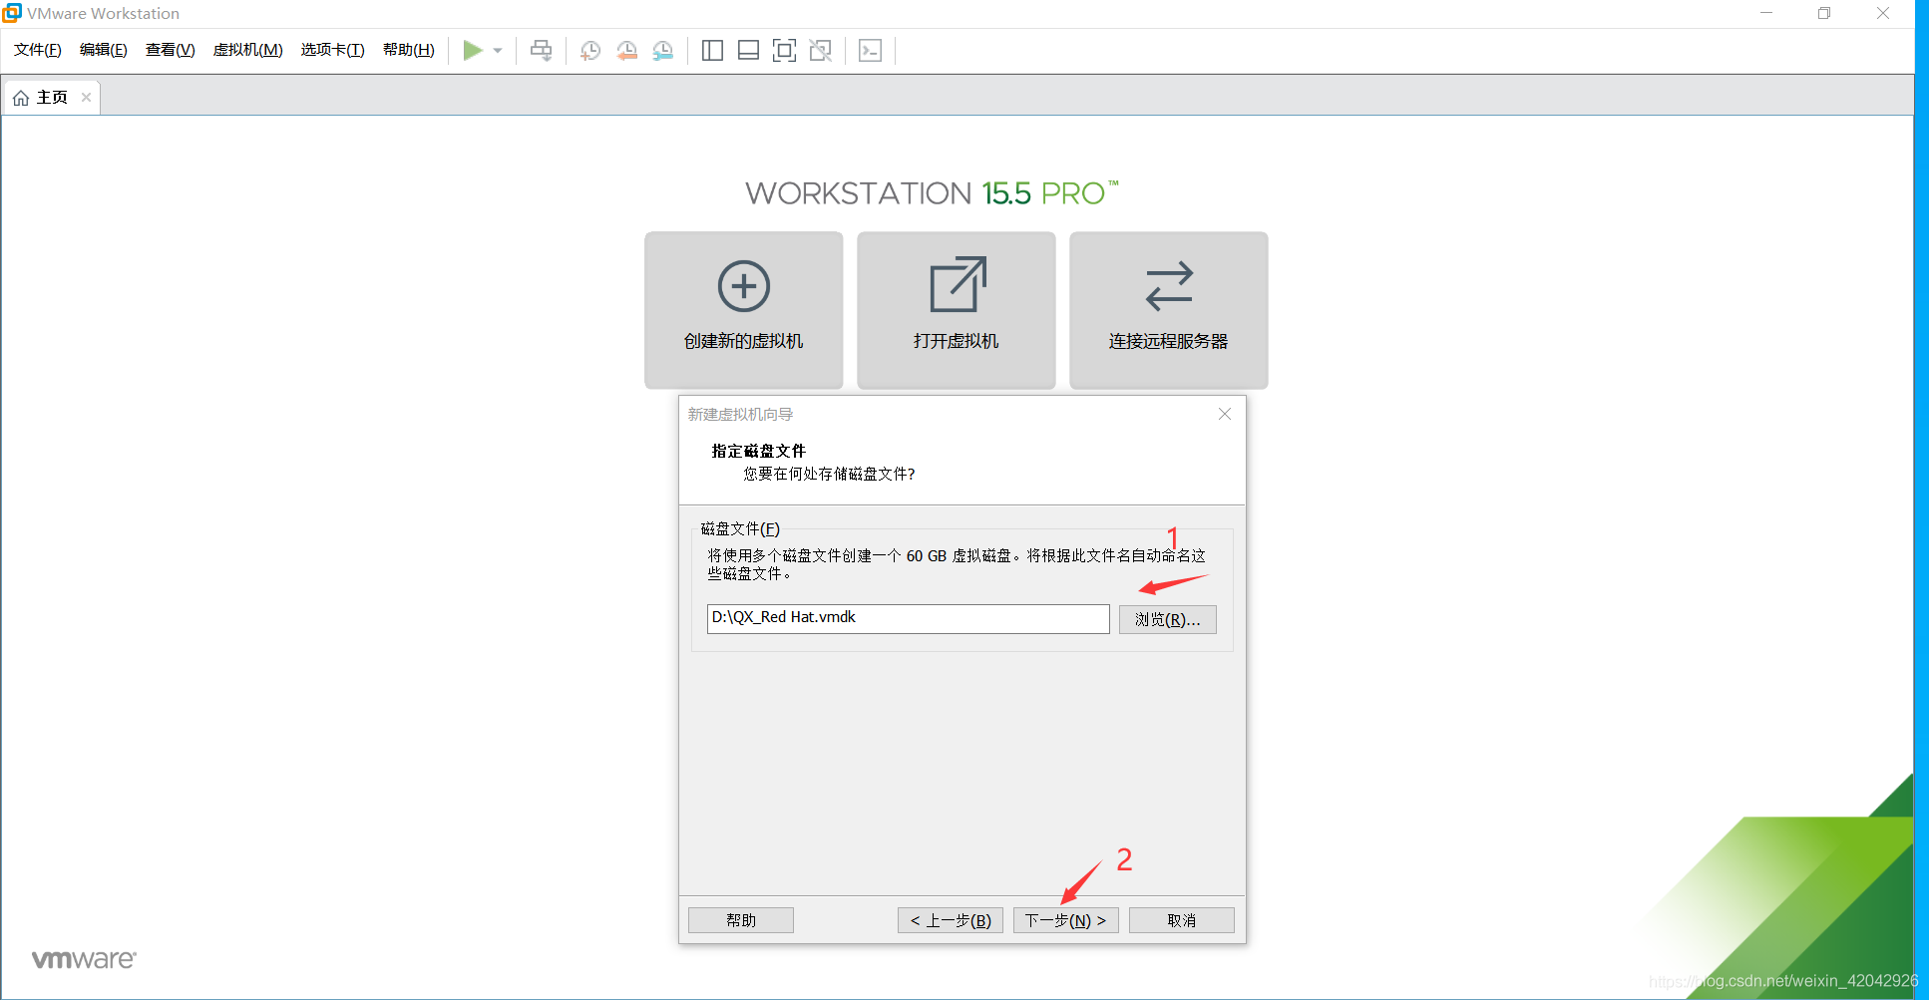This screenshot has height=1000, width=1929.
Task: Toggle the thumbnail bar icon
Action: point(749,51)
